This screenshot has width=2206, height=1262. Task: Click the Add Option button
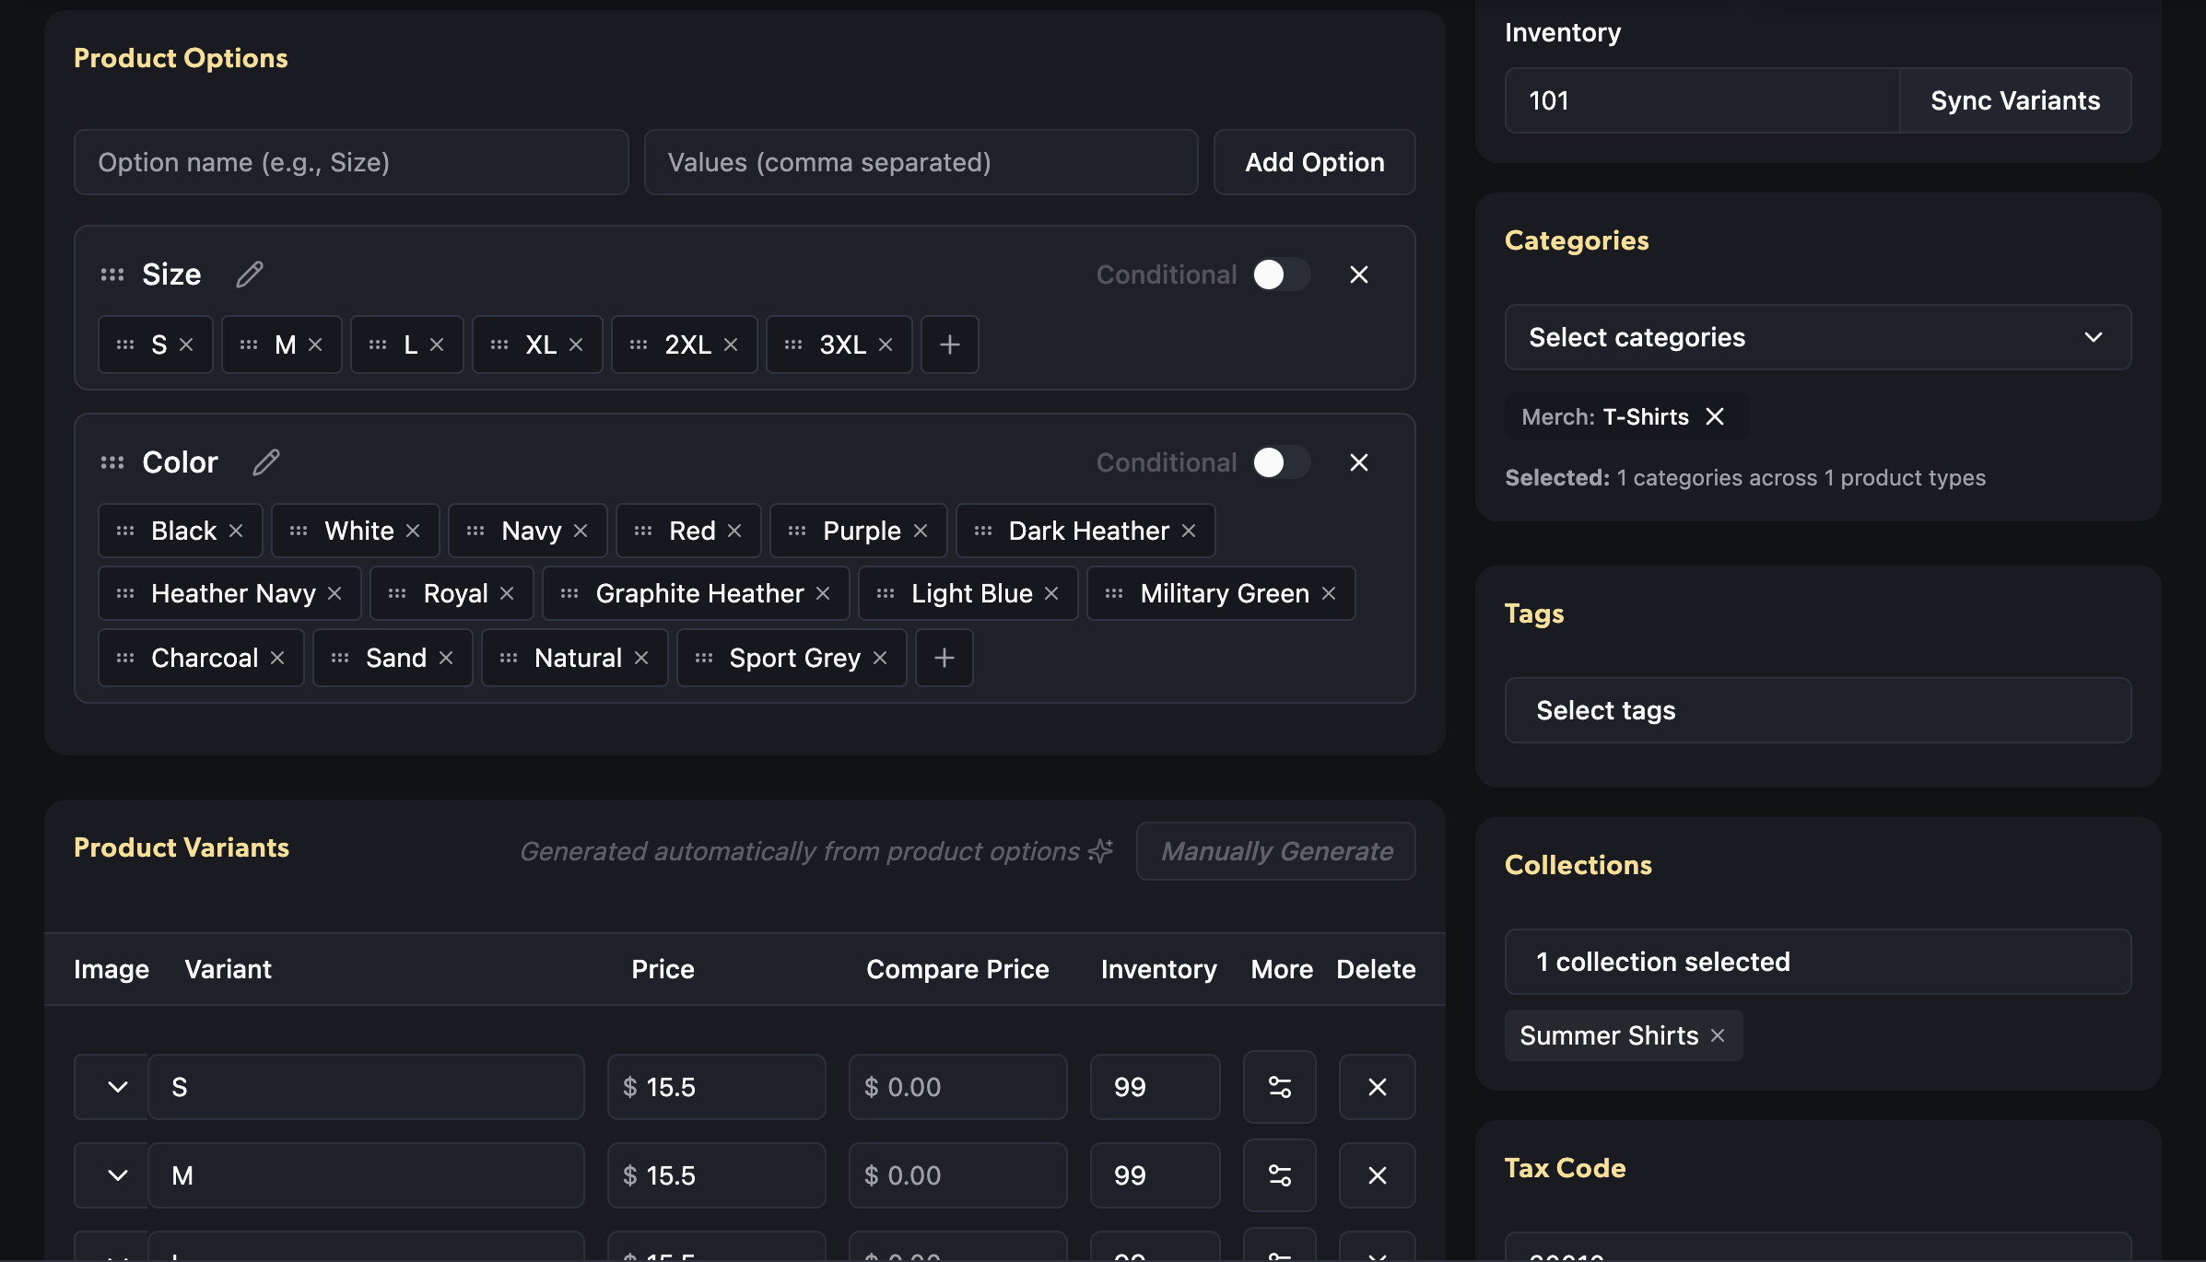click(1314, 162)
